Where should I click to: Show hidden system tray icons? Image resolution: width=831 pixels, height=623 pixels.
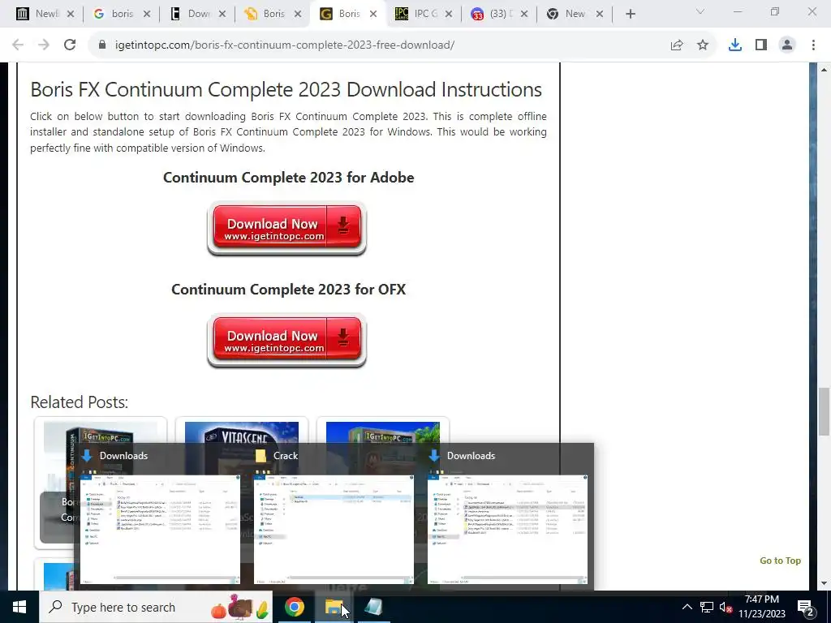pos(687,607)
